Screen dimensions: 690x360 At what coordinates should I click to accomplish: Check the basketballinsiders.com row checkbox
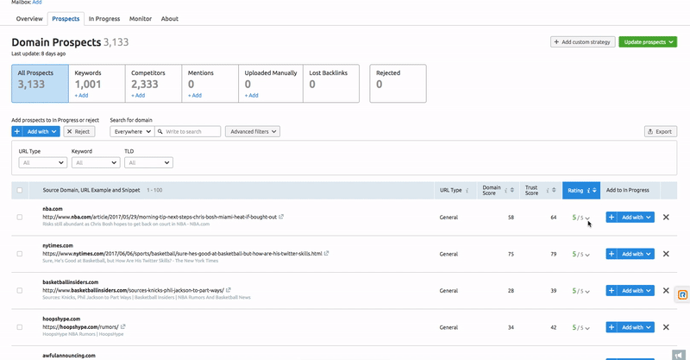pos(19,290)
